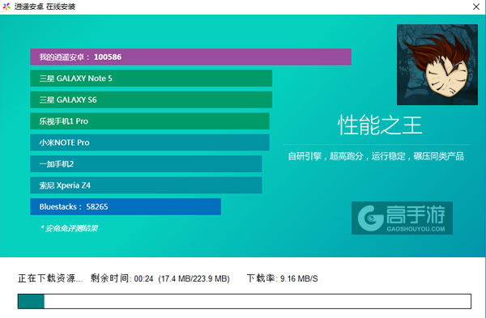Select the 我的逍遥安卓 100586 score bar
This screenshot has width=486, height=318.
click(x=190, y=57)
